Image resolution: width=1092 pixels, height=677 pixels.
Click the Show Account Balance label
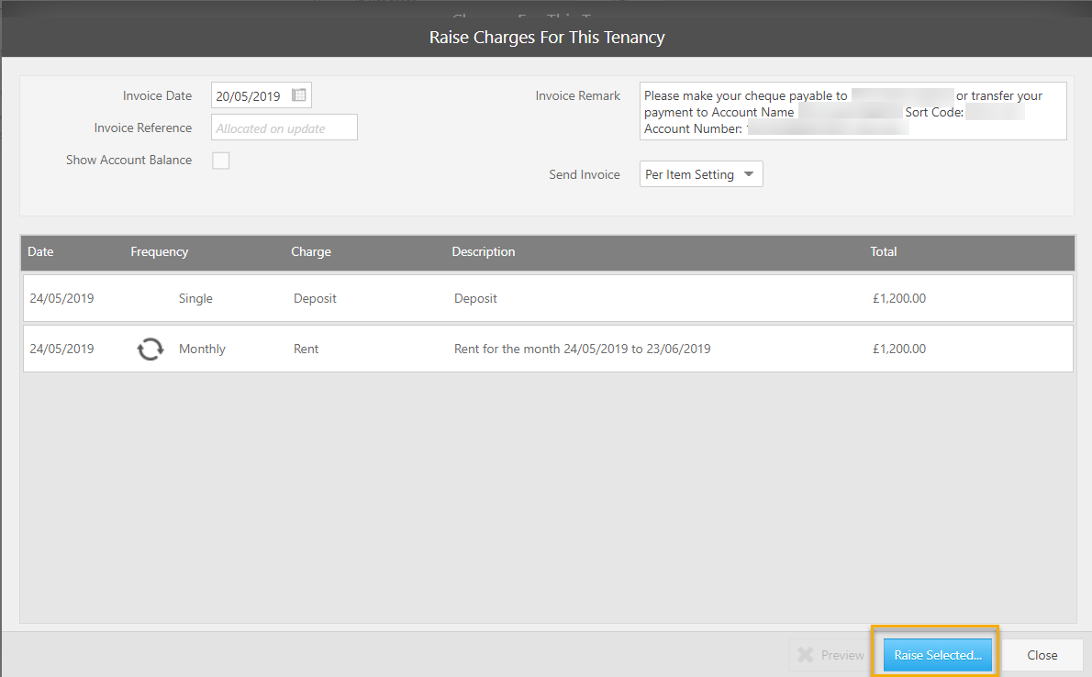click(x=128, y=160)
